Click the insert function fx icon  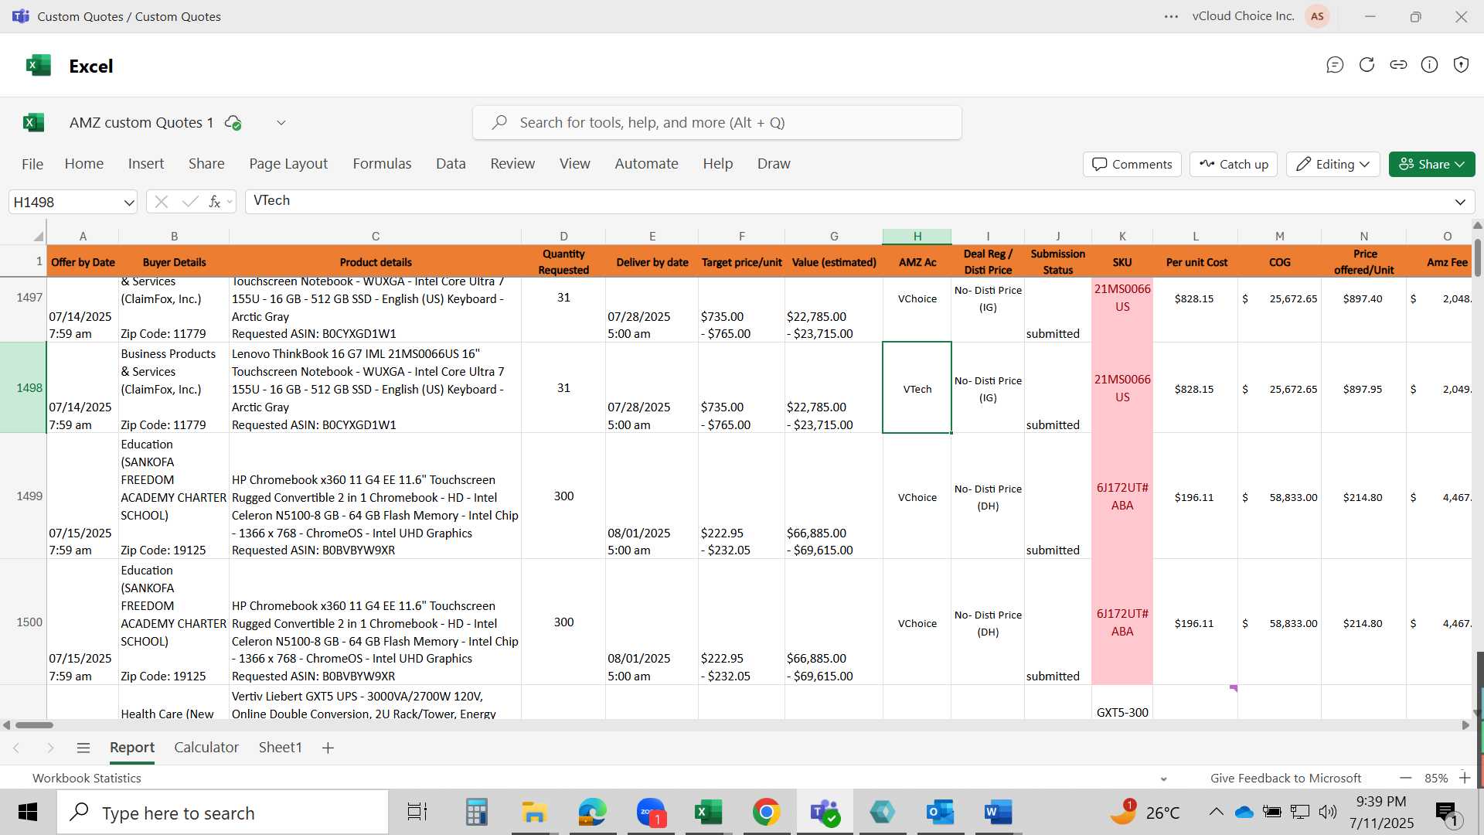coord(215,202)
